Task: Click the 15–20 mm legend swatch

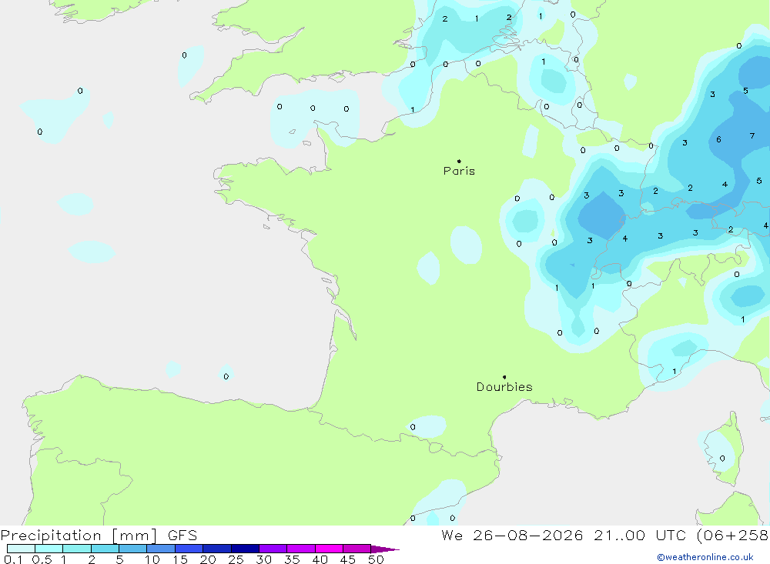Action: coord(189,549)
